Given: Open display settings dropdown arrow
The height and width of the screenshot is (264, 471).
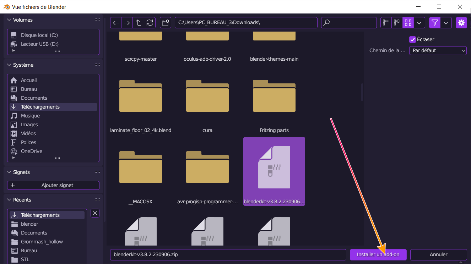Looking at the screenshot, I should [x=419, y=23].
